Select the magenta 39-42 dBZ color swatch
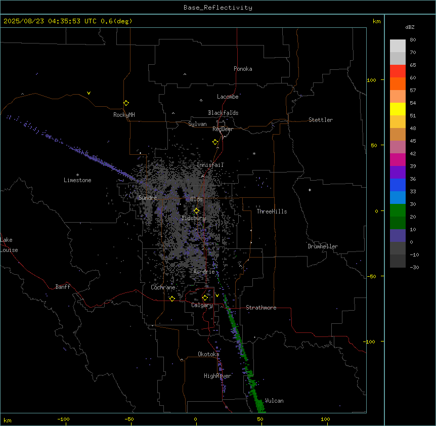436x426 pixels. [x=398, y=159]
